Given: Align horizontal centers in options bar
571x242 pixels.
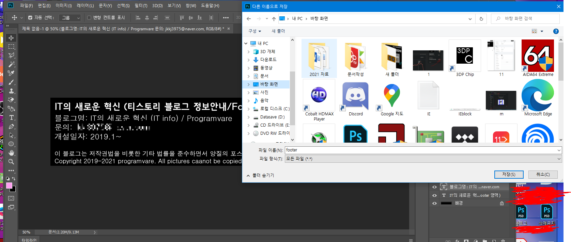Looking at the screenshot, I should (x=147, y=18).
